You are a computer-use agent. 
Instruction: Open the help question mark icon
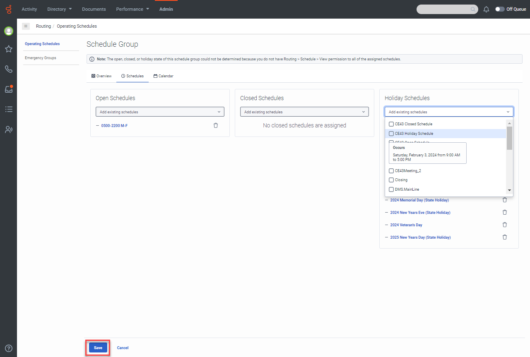(x=8, y=348)
